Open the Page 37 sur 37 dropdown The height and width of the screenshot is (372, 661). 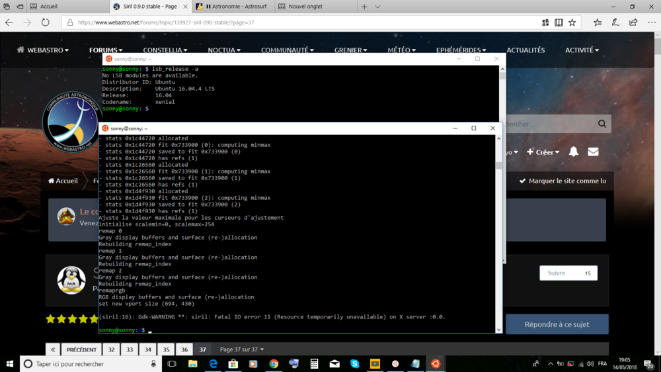coord(241,349)
